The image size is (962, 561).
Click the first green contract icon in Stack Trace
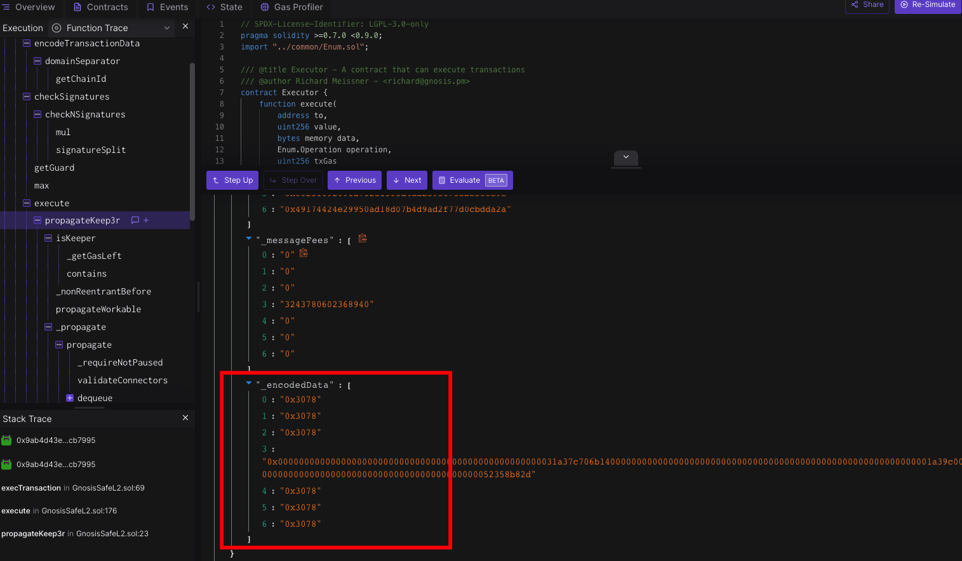pos(8,440)
